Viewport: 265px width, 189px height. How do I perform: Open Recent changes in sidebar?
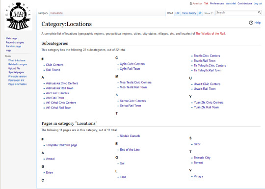pyautogui.click(x=15, y=42)
